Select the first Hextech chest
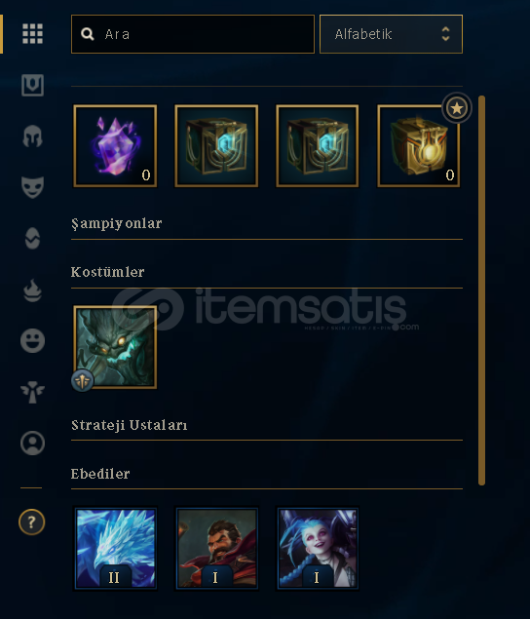Image resolution: width=530 pixels, height=619 pixels. tap(216, 145)
